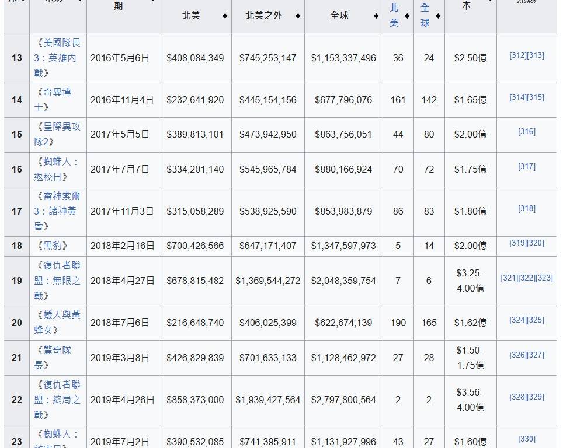The width and height of the screenshot is (563, 448).
Task: Open the 雷神索爾3：諸神黃昏 film link
Action: (57, 211)
